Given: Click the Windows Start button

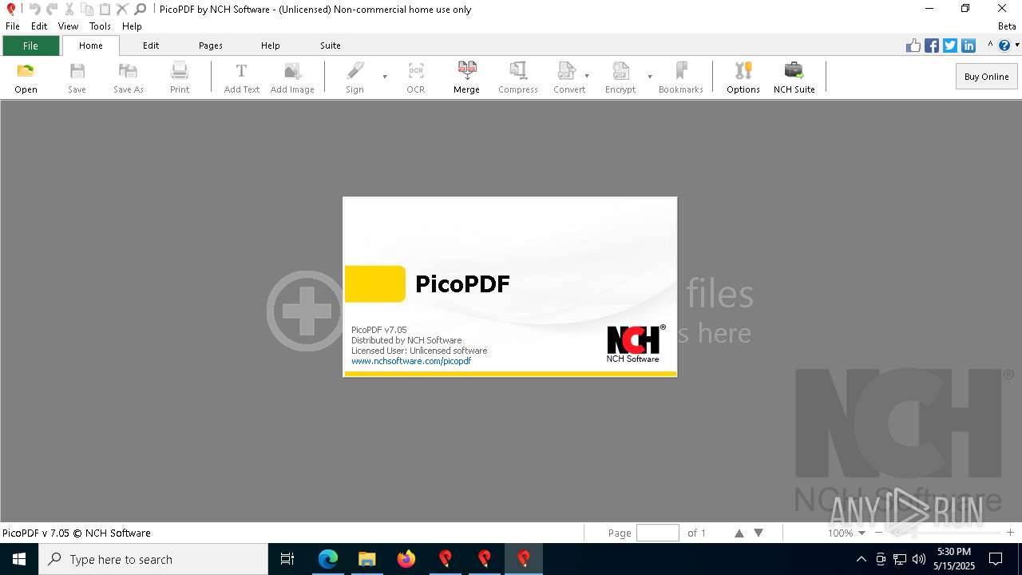Looking at the screenshot, I should tap(19, 559).
